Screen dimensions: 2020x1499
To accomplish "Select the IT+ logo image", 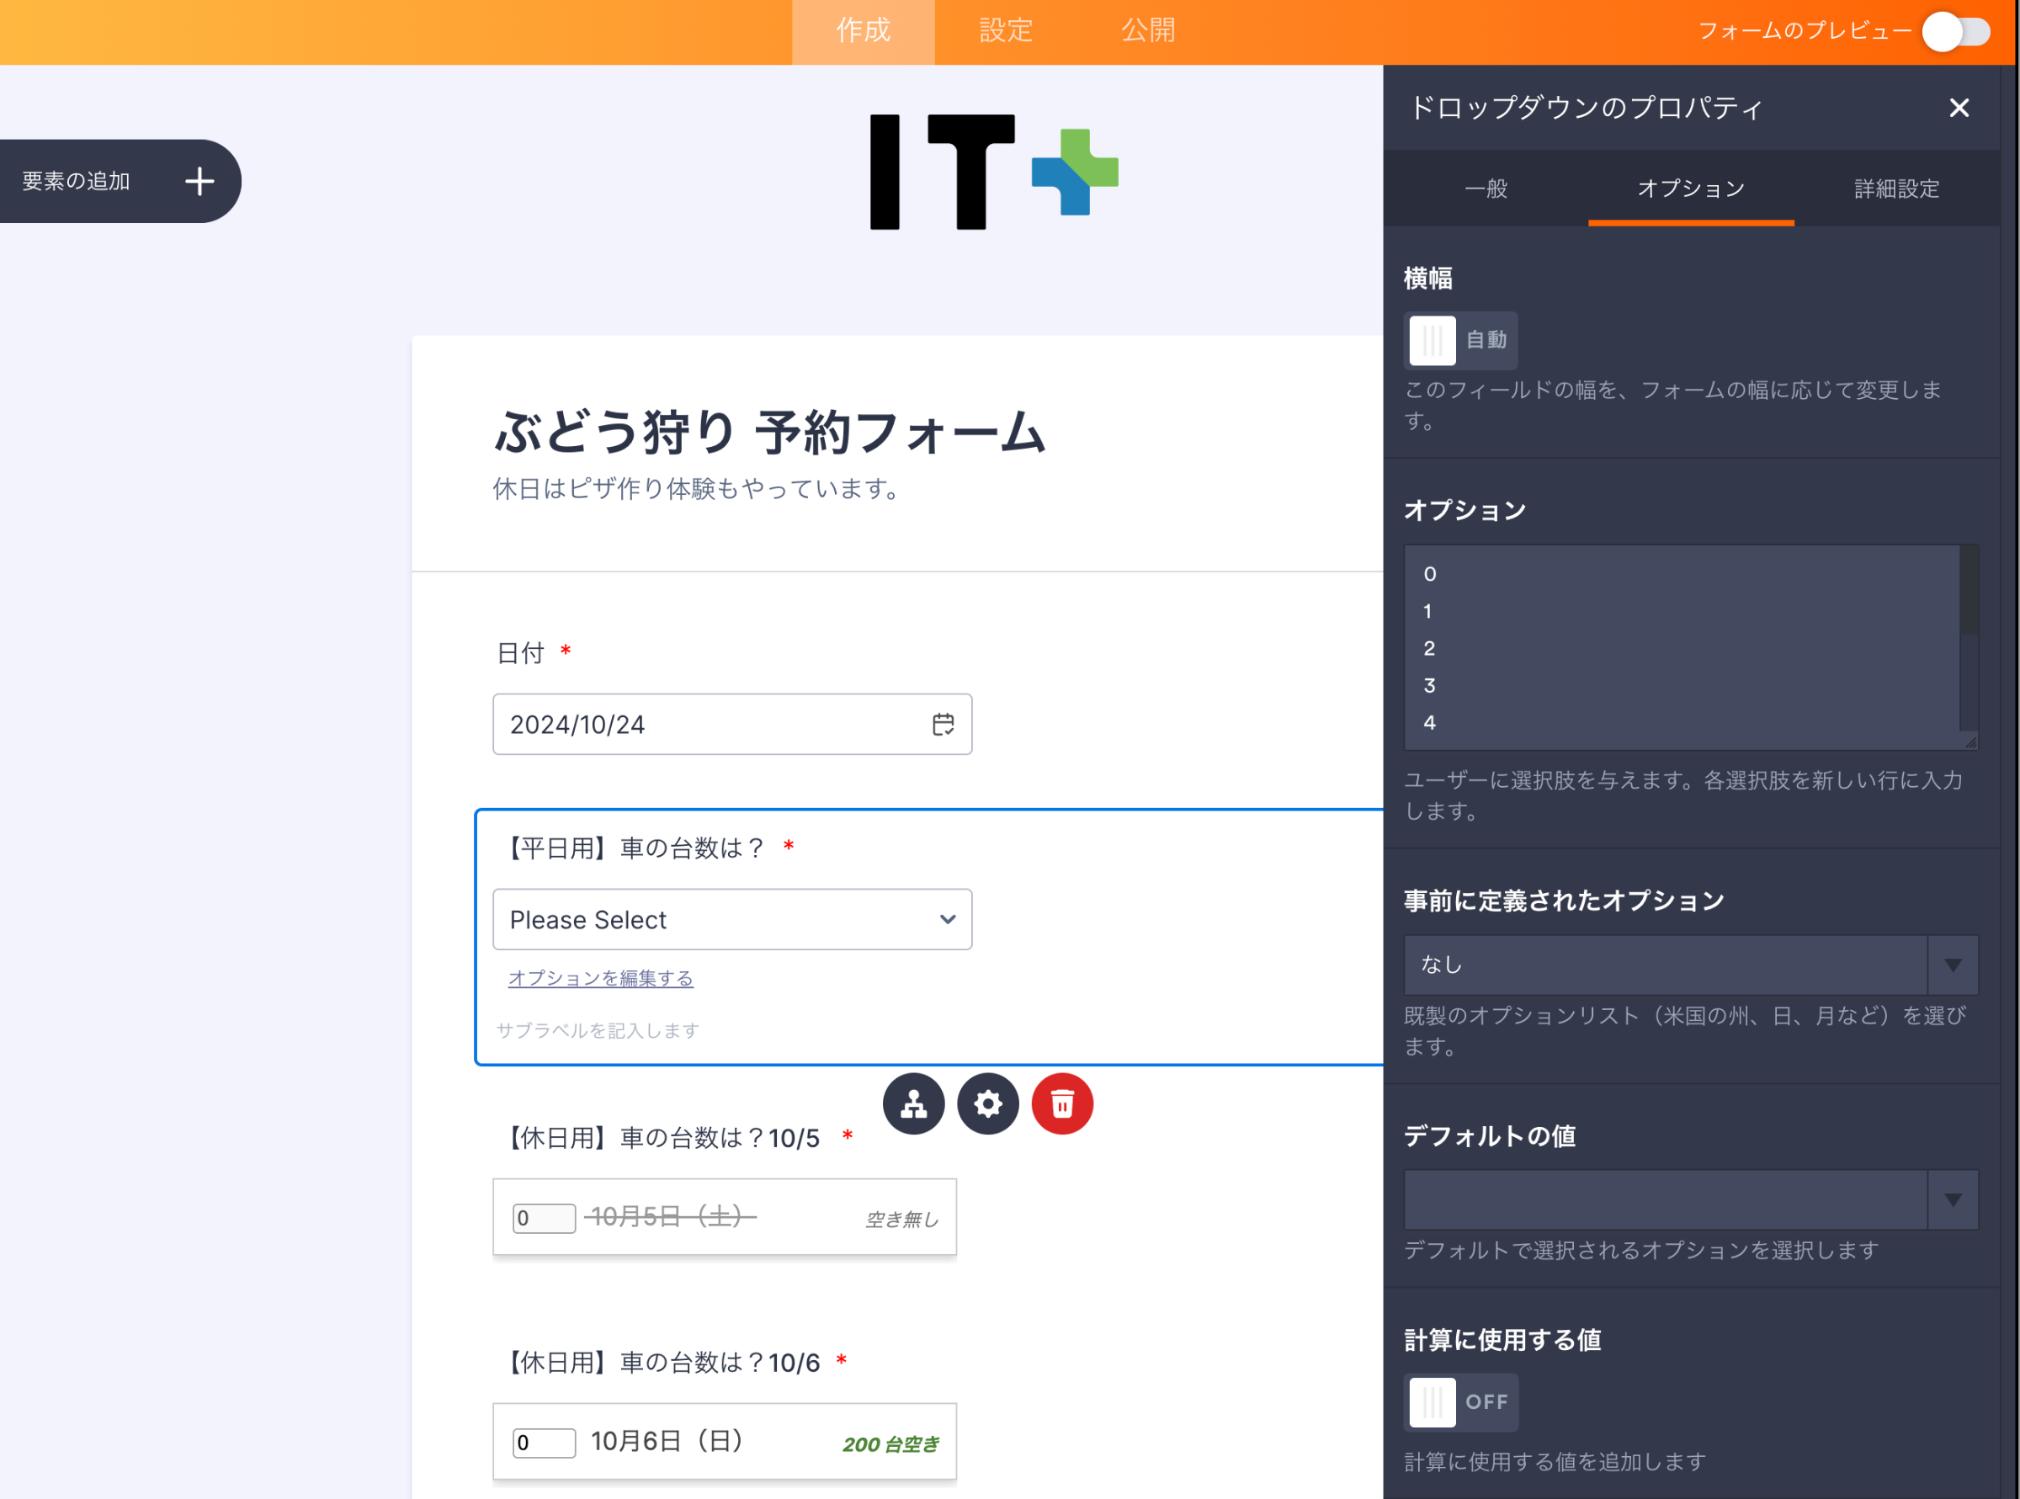I will coord(993,173).
